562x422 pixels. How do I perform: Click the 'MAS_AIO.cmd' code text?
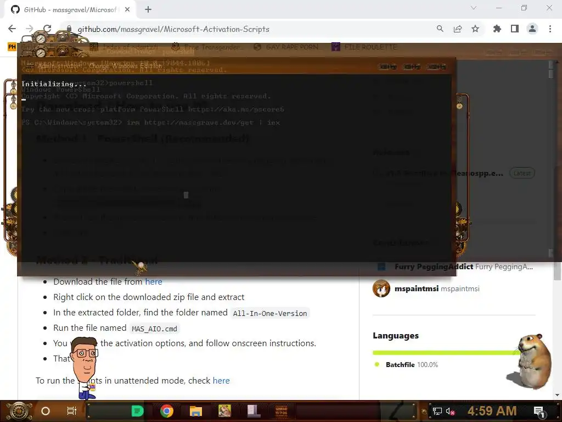click(x=154, y=329)
